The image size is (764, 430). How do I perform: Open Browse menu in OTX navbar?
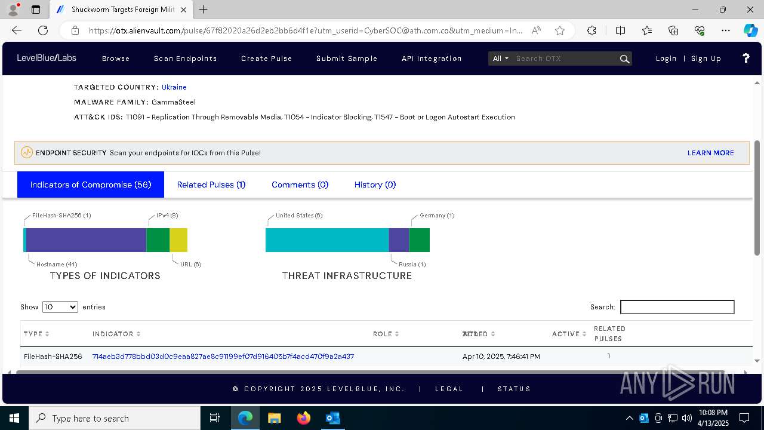116,59
